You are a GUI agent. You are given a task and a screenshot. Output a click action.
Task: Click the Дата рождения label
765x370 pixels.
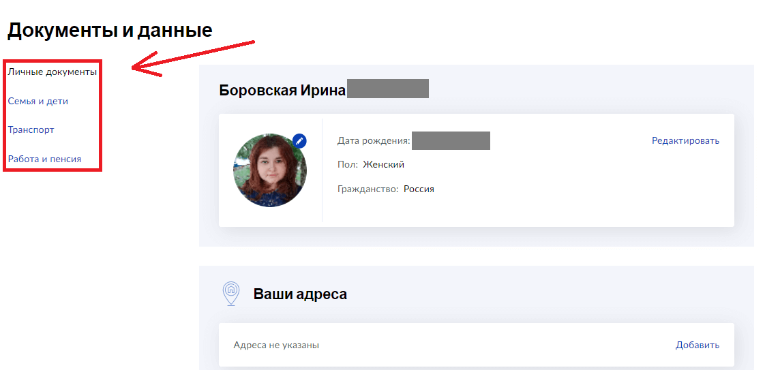tap(373, 141)
